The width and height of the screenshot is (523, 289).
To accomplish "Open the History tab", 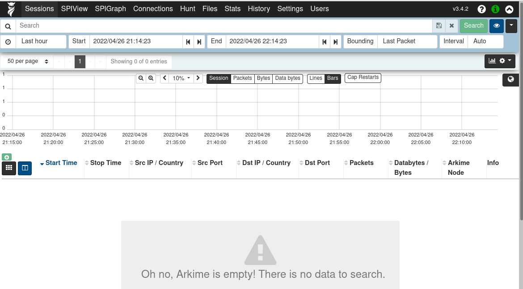I will pos(259,9).
